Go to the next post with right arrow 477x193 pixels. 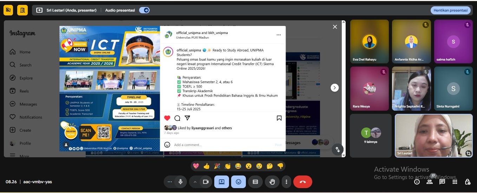click(335, 88)
